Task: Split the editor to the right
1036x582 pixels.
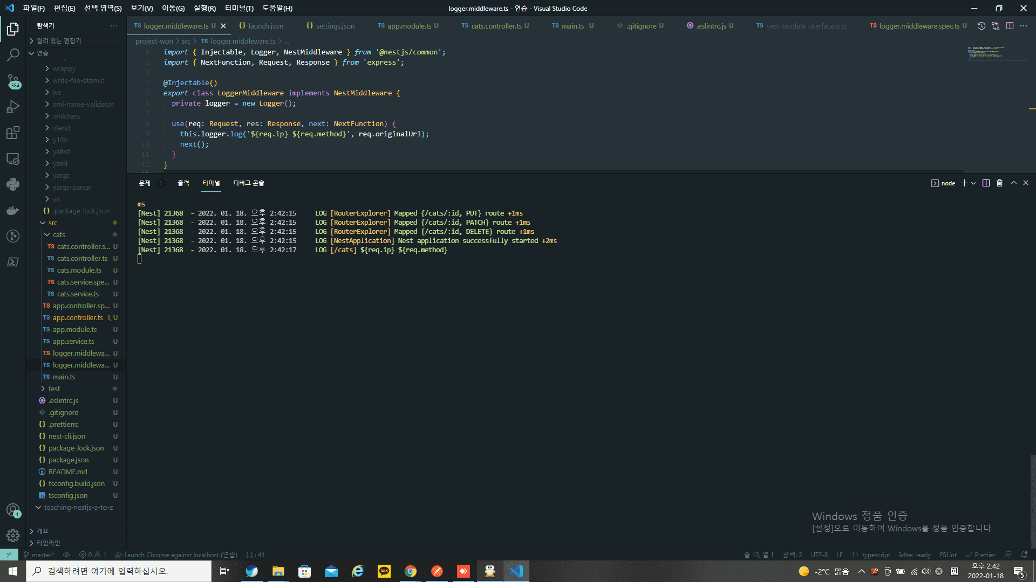Action: point(1010,26)
